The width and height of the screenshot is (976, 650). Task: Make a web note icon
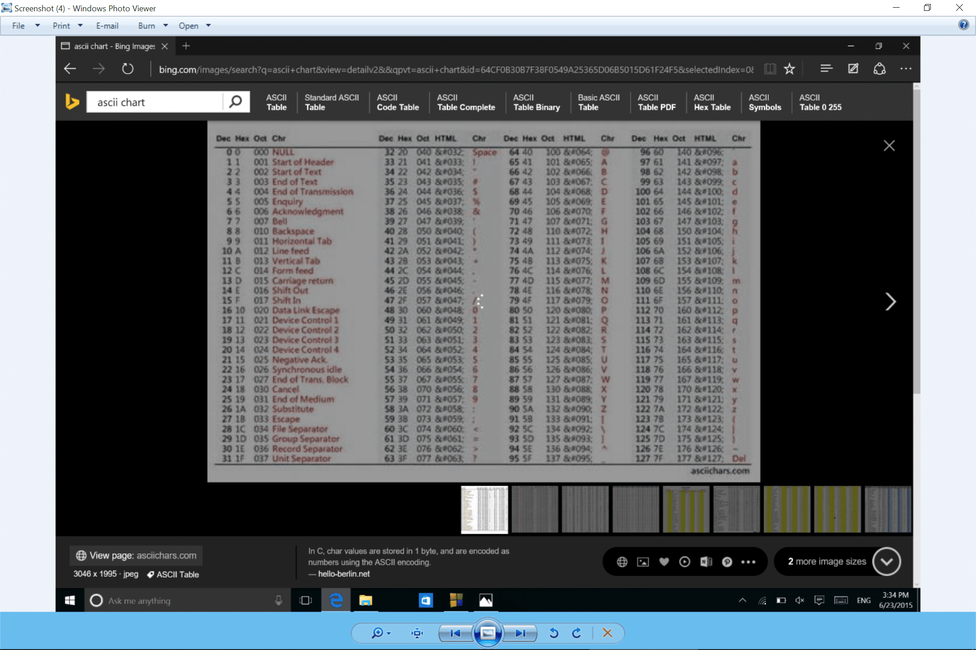tap(853, 69)
